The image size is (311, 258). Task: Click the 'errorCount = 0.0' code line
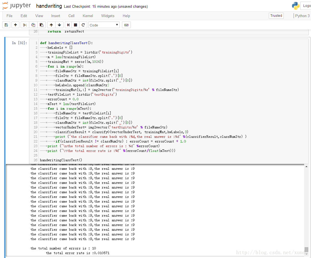pos(63,99)
